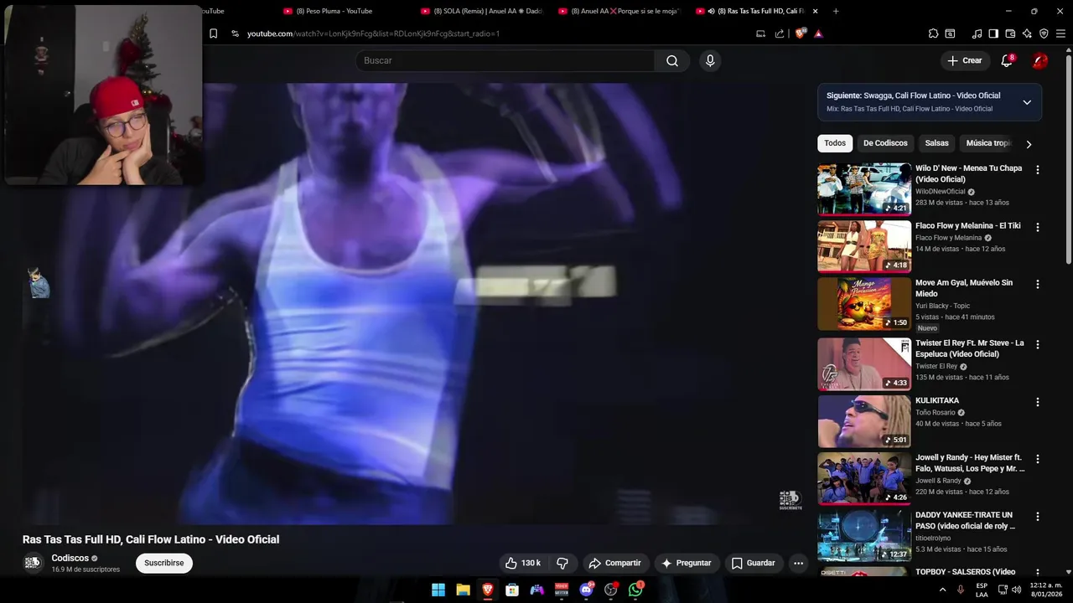Open options menu for KULIKITAKA video
The image size is (1073, 603).
coord(1038,401)
